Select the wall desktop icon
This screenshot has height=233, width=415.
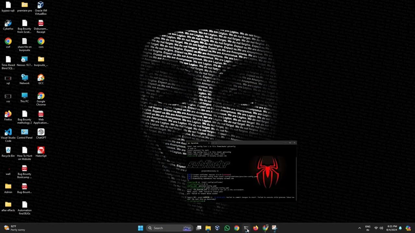pyautogui.click(x=8, y=170)
